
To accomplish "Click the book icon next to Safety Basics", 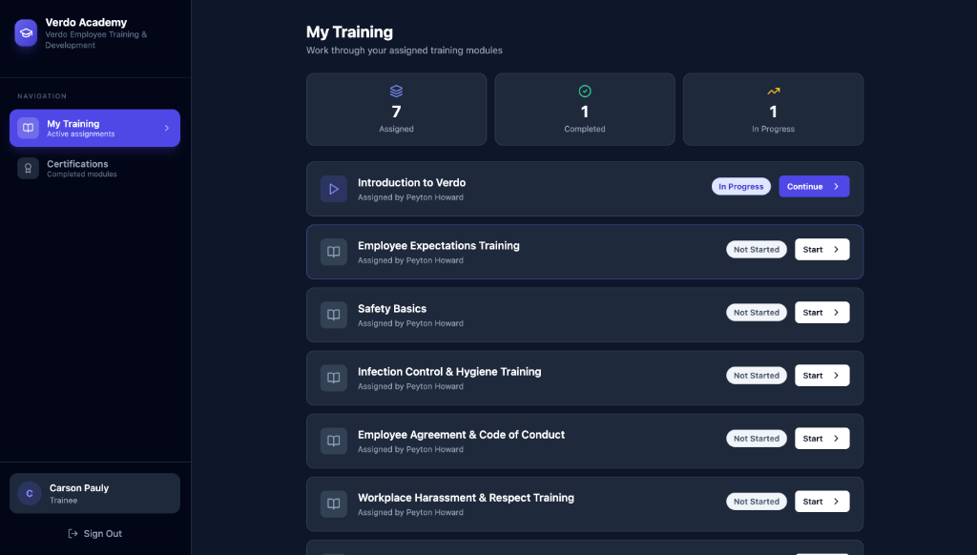I will click(334, 315).
